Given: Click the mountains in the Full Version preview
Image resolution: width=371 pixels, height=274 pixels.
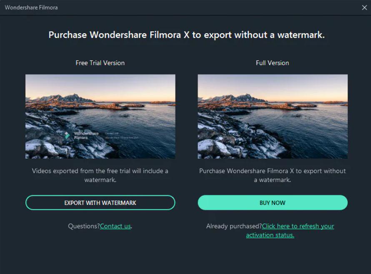Looking at the screenshot, I should click(x=234, y=98).
